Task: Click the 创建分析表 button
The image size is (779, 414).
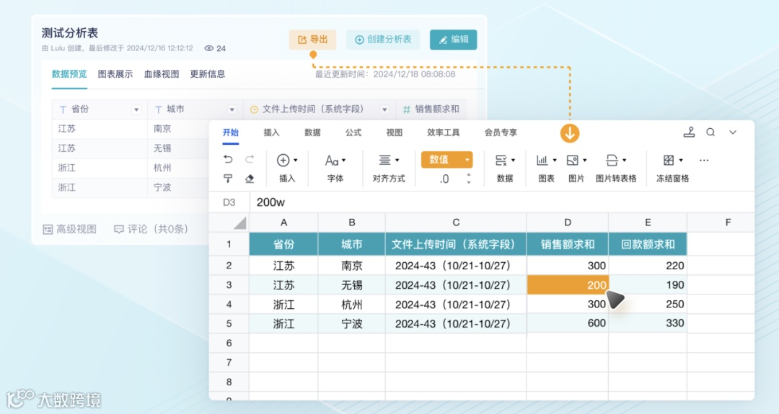Action: pos(383,40)
